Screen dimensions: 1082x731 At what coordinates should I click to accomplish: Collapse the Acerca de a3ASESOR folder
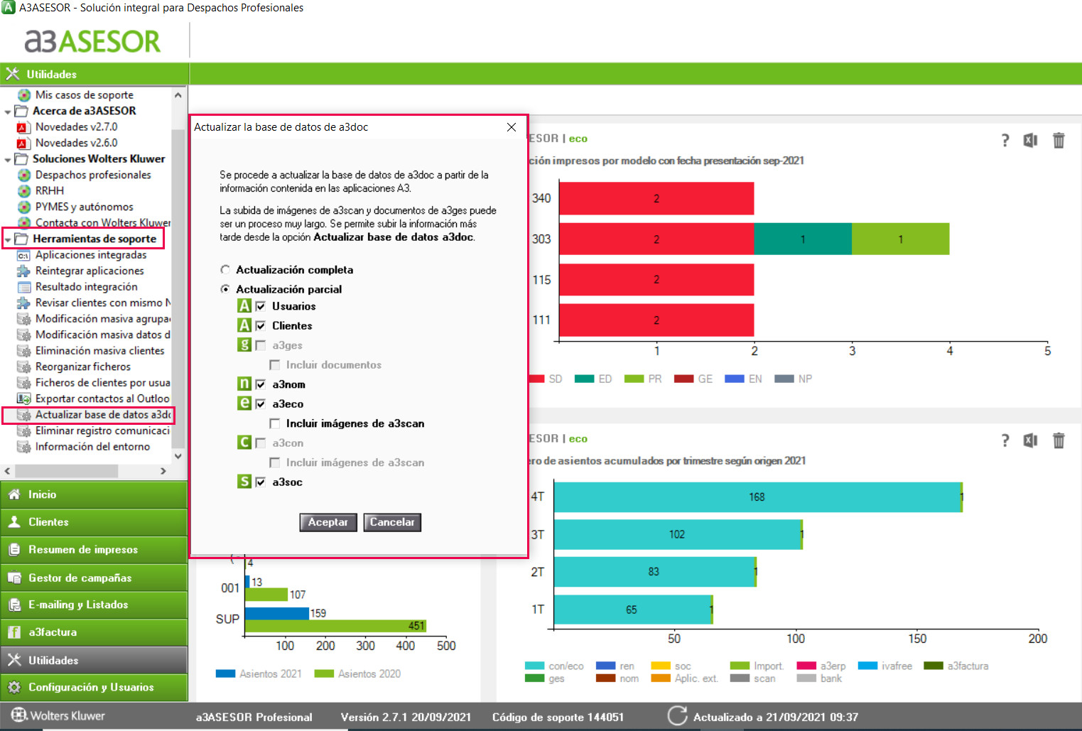tap(8, 112)
